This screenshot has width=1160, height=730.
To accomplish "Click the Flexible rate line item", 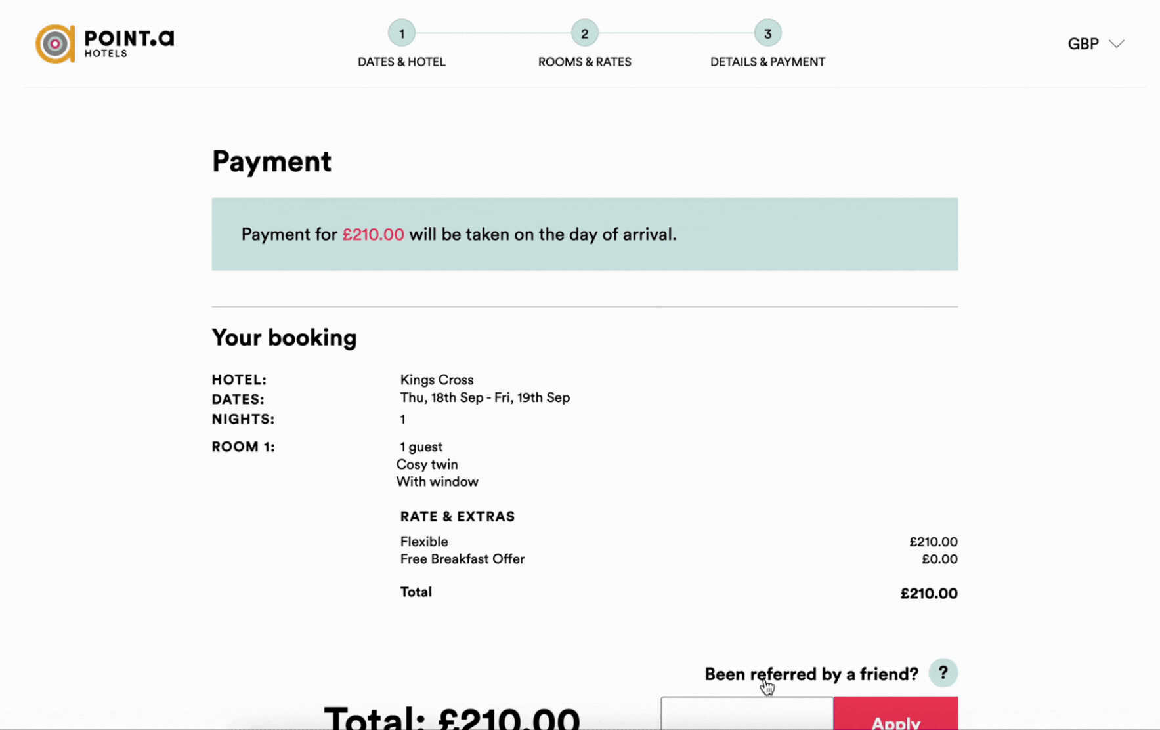I will pos(424,542).
